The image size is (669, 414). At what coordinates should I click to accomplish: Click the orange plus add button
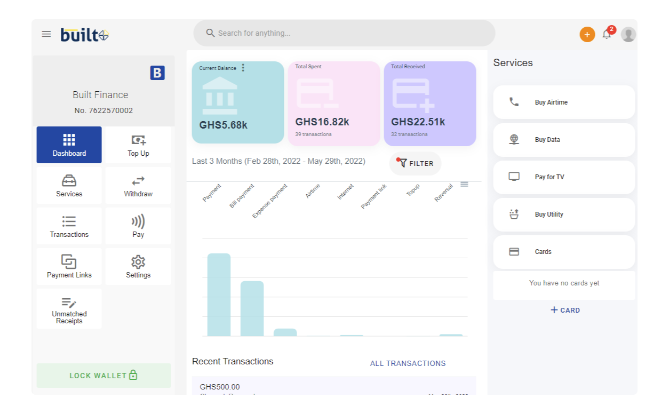(587, 35)
